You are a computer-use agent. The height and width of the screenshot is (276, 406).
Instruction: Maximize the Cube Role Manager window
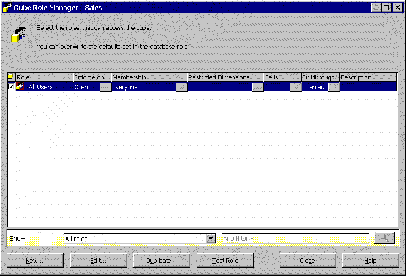click(x=386, y=7)
